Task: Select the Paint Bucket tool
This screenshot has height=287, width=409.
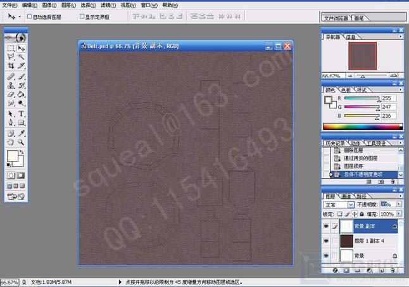Action: click(x=21, y=94)
